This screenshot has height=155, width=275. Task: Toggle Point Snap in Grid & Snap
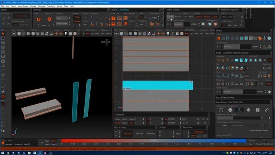pos(151,134)
